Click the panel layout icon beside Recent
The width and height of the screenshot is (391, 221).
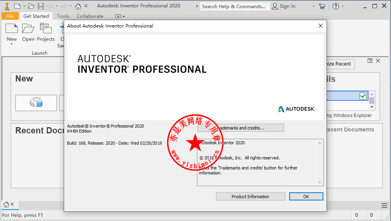pos(370,61)
